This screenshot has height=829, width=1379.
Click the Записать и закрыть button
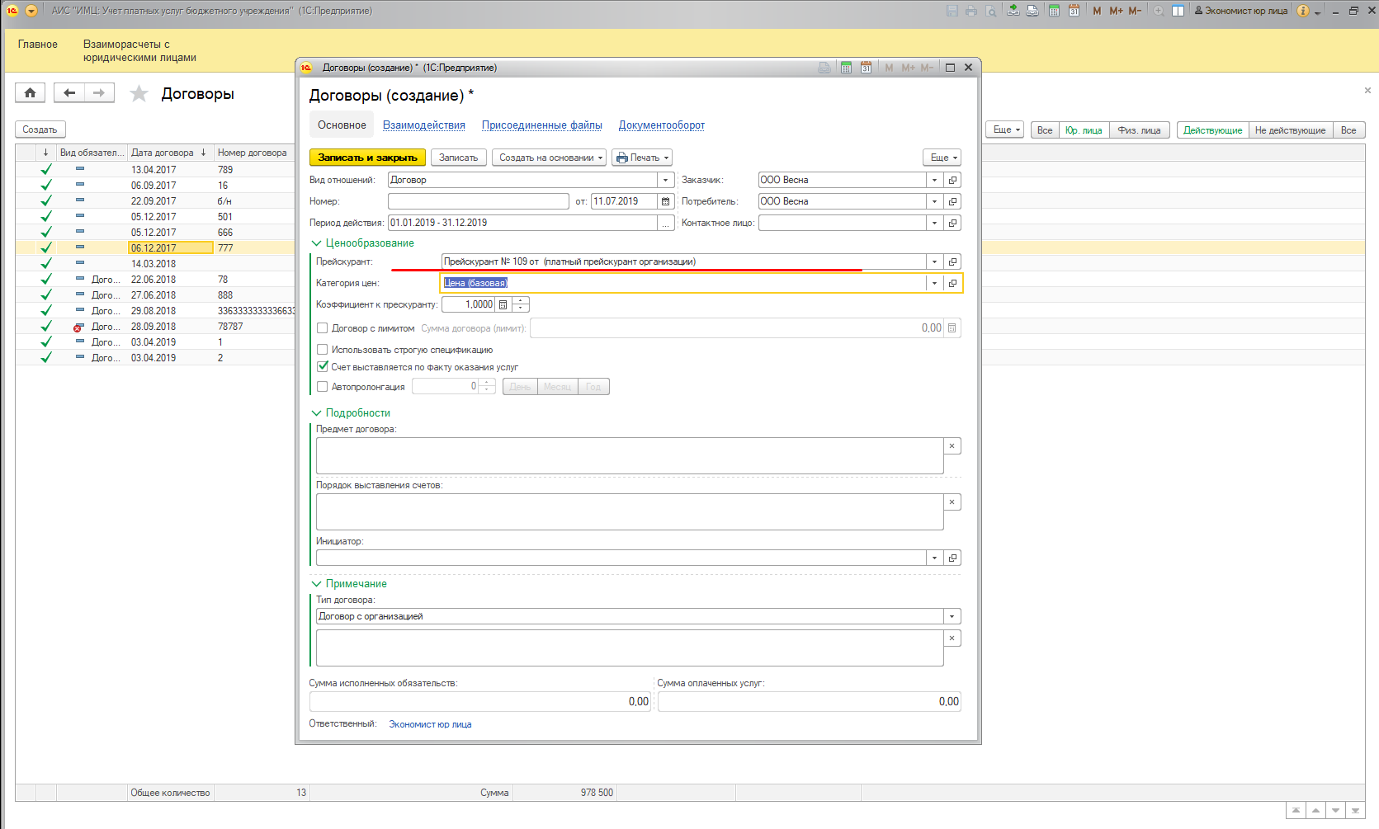click(x=367, y=158)
